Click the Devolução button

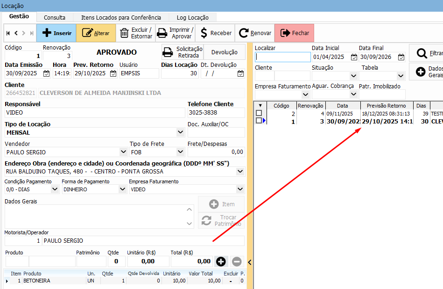point(225,52)
